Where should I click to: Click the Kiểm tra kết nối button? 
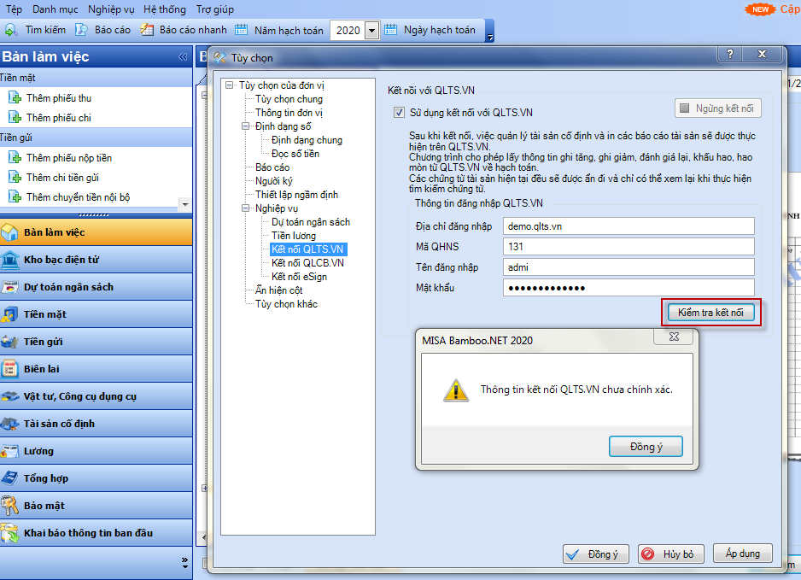(x=710, y=313)
